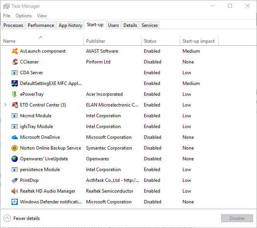The height and width of the screenshot is (228, 257).
Task: Collapse view with Fewer details arrow
Action: [7, 218]
